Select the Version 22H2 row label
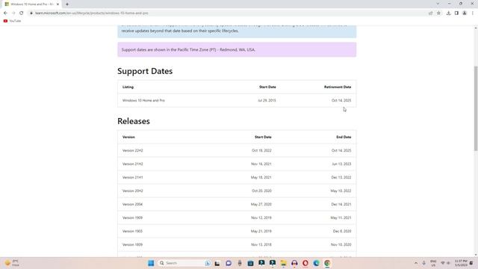Screen dimensions: 478x269 (x=133, y=150)
